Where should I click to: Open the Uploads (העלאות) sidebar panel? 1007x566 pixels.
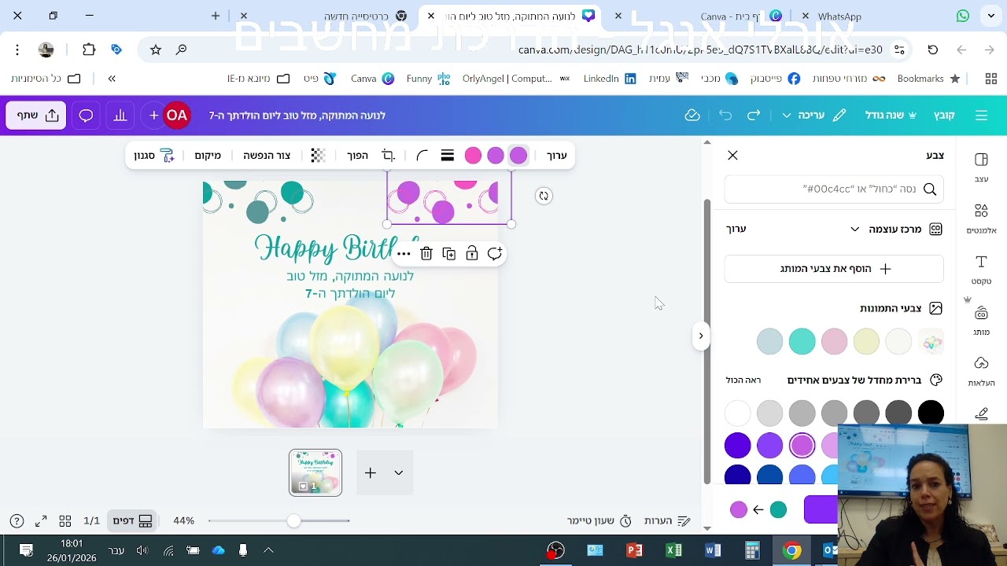tap(981, 372)
